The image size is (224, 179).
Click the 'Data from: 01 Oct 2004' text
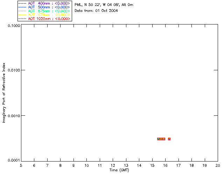tap(96, 11)
